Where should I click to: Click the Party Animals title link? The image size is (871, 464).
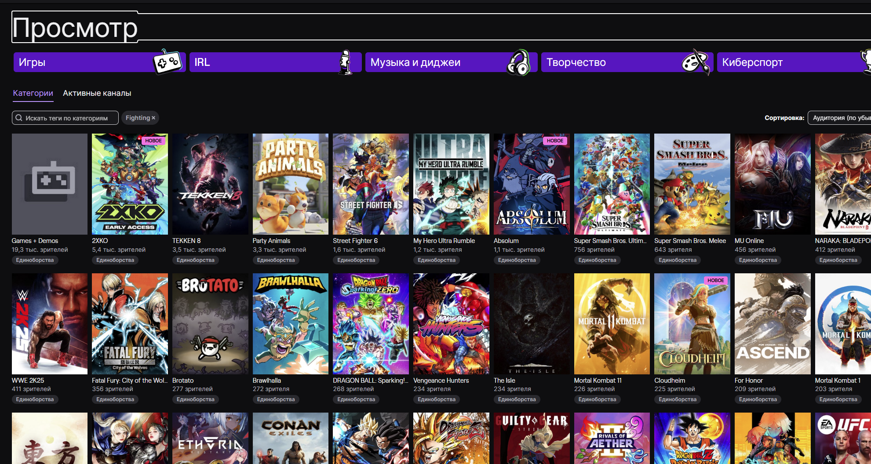(x=271, y=241)
